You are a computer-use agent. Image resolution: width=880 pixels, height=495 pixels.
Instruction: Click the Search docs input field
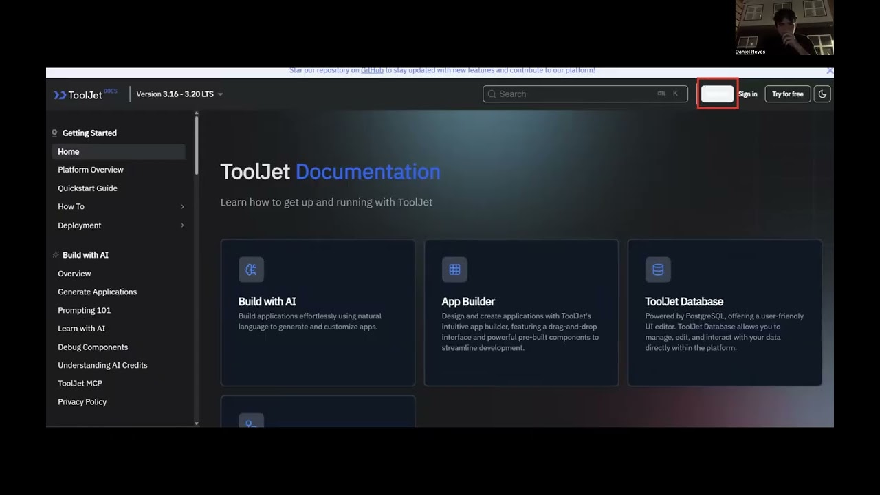(x=585, y=94)
